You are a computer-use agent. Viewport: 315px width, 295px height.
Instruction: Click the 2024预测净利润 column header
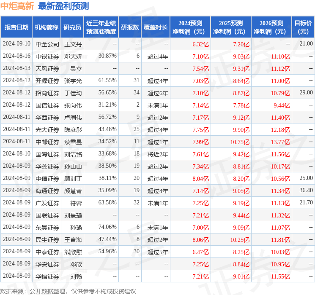tap(190, 27)
